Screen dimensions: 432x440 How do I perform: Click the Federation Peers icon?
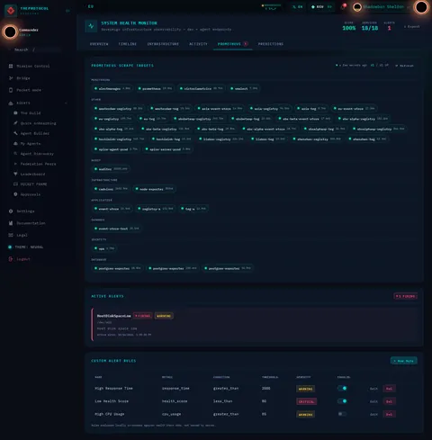coord(15,164)
